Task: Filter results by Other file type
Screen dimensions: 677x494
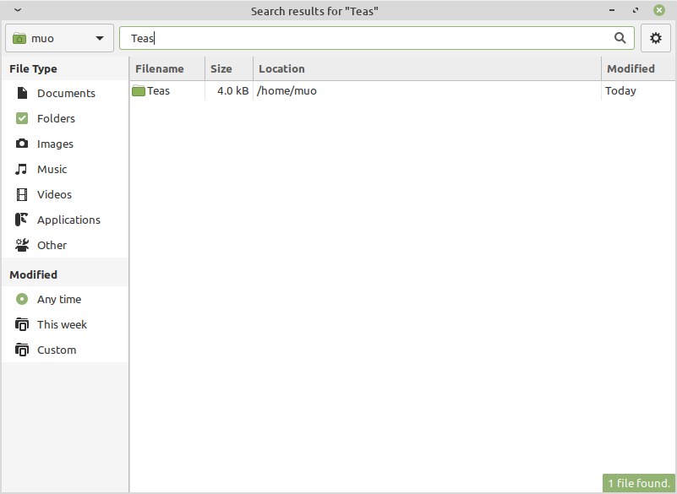Action: click(65, 245)
